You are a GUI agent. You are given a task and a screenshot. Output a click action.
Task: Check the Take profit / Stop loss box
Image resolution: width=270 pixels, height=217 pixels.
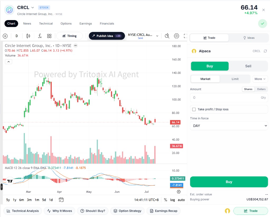(194, 110)
